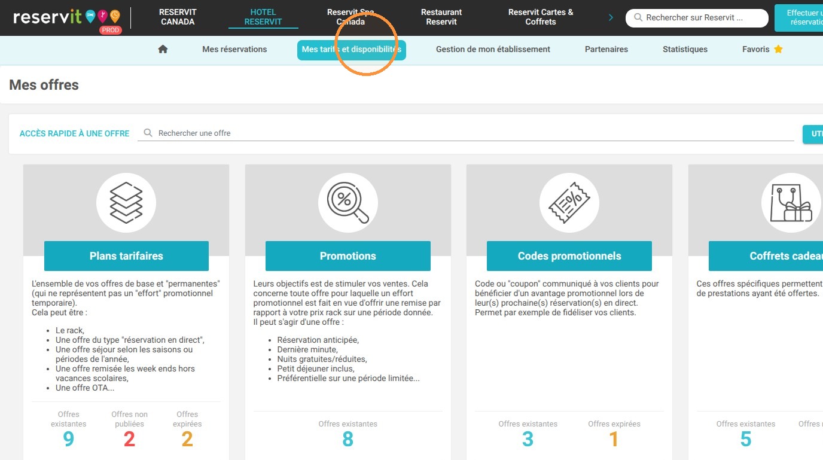This screenshot has height=460, width=823.
Task: Click the orange 2 under Plans tarifaires Offres expirées
Action: coord(187,440)
